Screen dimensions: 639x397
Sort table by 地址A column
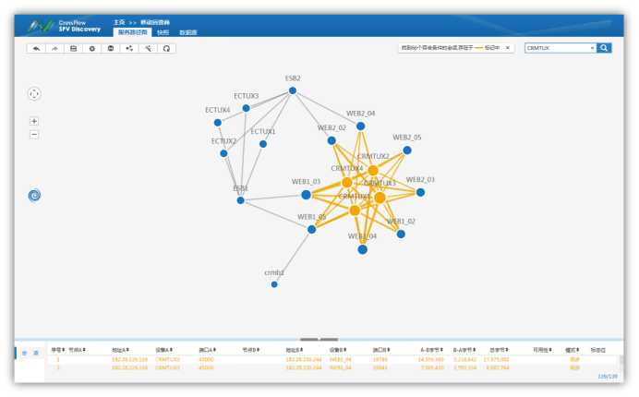120,350
